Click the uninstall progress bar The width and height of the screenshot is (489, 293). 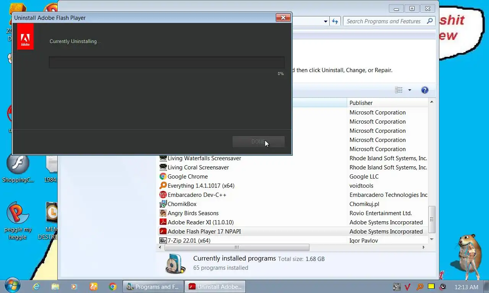tap(167, 63)
